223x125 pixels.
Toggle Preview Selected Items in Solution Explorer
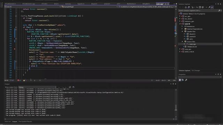pos(212,7)
